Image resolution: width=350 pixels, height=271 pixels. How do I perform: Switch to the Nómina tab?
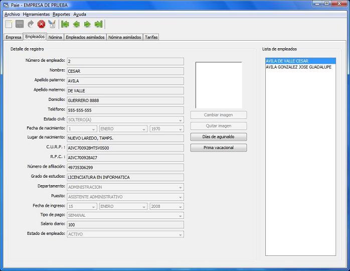tap(55, 37)
